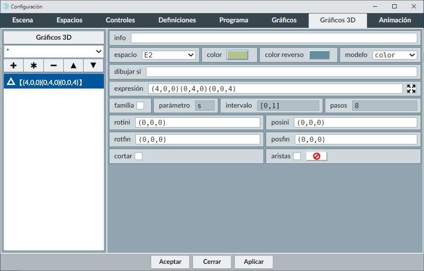Viewport: 424px width, 271px height.
Task: Click the red no-color aristas icon
Action: pyautogui.click(x=316, y=156)
